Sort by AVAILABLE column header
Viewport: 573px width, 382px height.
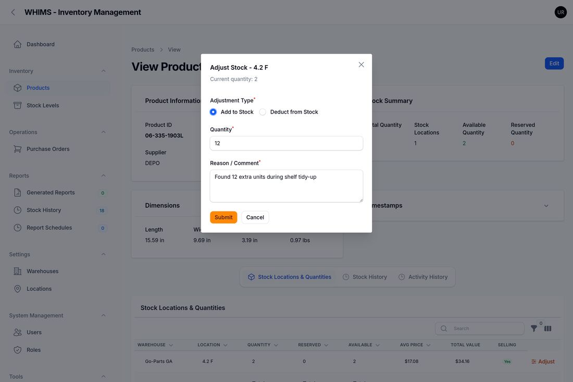click(x=364, y=345)
